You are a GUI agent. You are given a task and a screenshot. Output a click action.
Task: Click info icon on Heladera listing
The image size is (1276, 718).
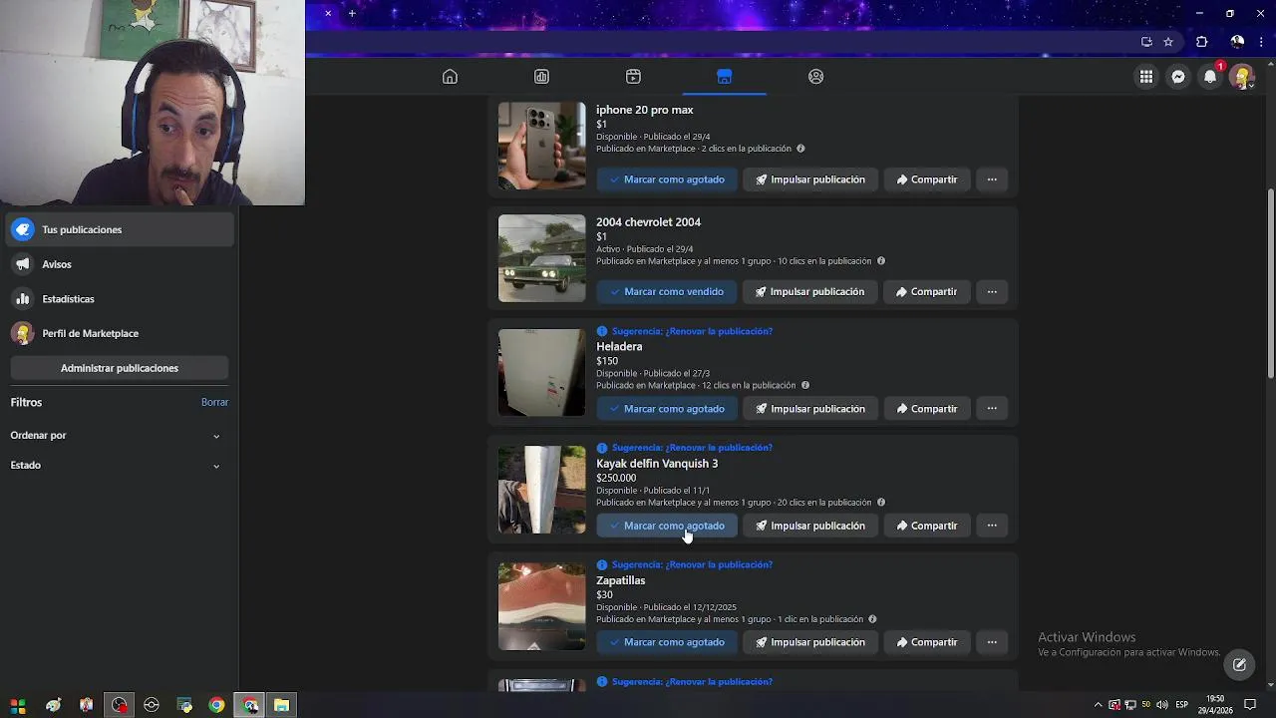805,386
